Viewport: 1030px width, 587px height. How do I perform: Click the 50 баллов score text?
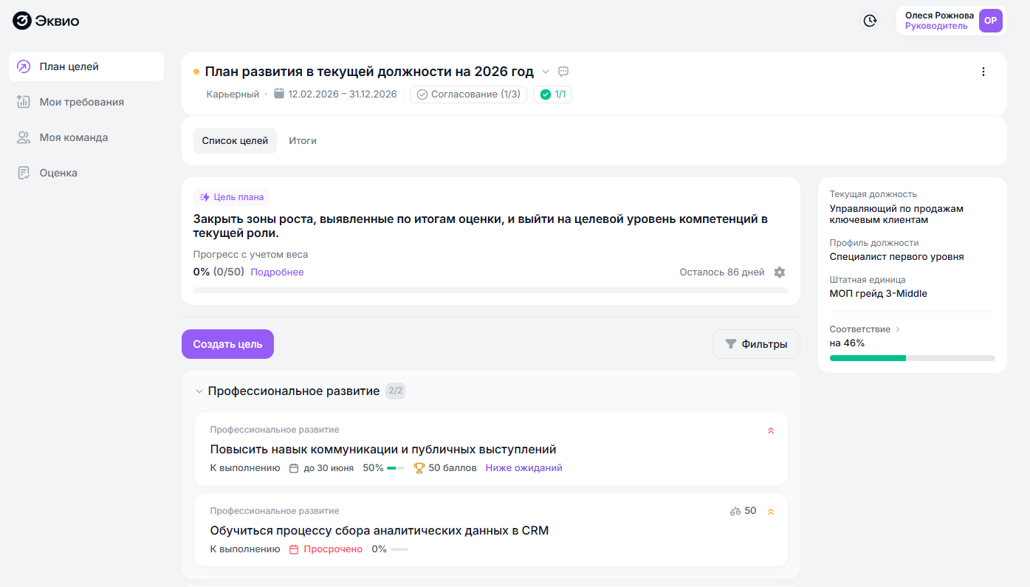(x=453, y=468)
